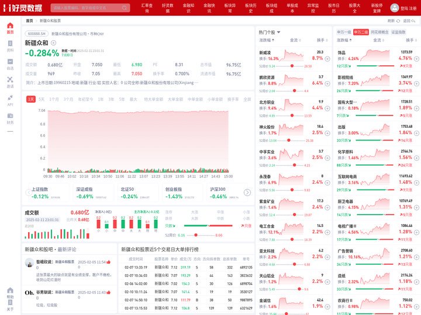Switch to the 申万二级 tab
This screenshot has width=421, height=315.
(361, 32)
